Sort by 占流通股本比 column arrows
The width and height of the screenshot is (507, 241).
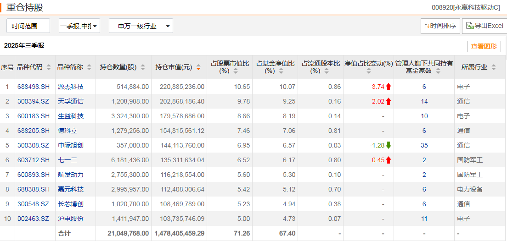click(327, 71)
